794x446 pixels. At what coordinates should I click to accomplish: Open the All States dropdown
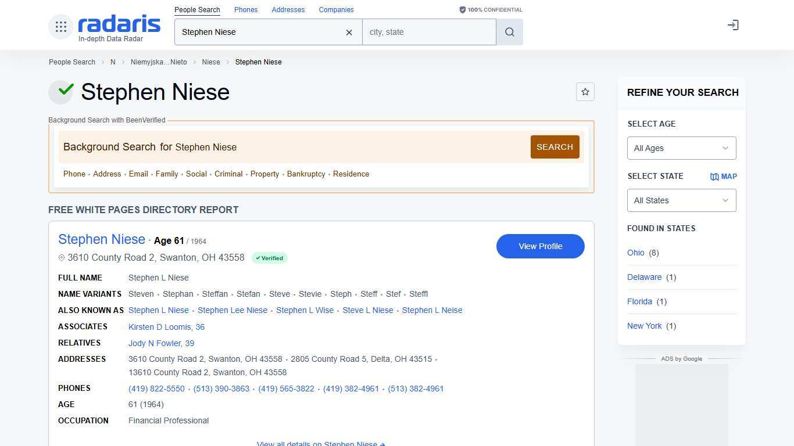click(681, 200)
